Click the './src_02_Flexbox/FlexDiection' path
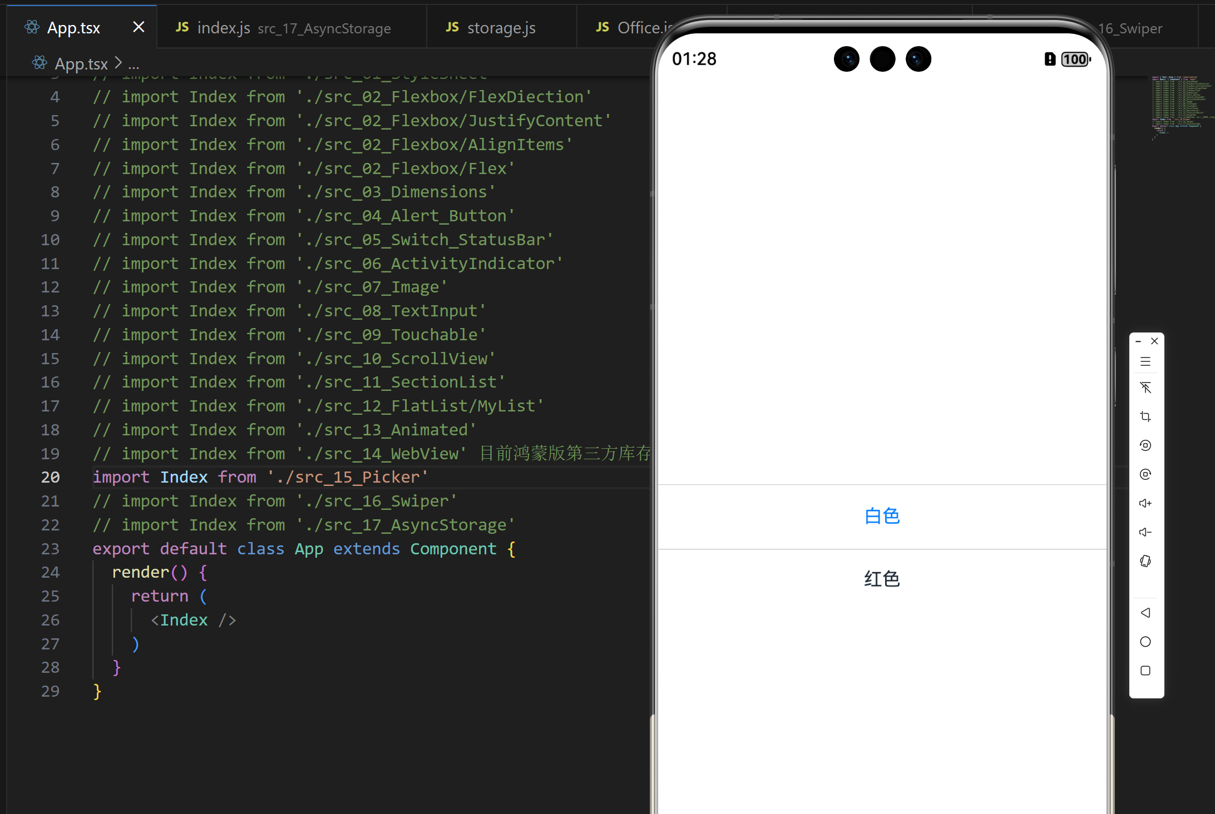The image size is (1215, 814). [x=443, y=97]
